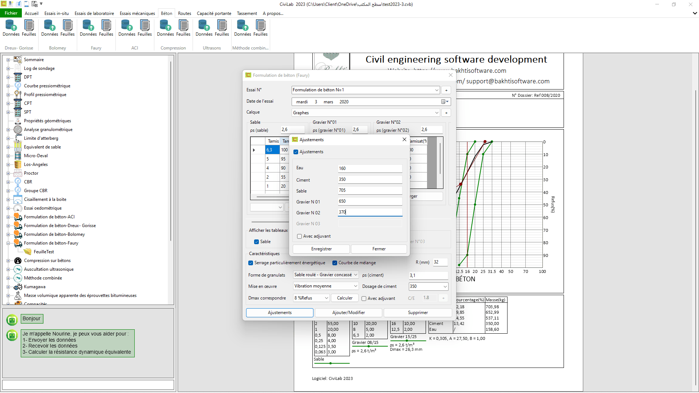Open Feuilles in the Faury group

(106, 28)
